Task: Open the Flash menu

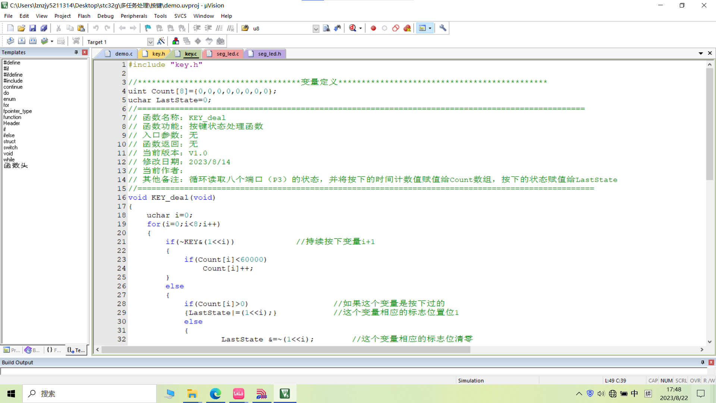Action: click(84, 16)
